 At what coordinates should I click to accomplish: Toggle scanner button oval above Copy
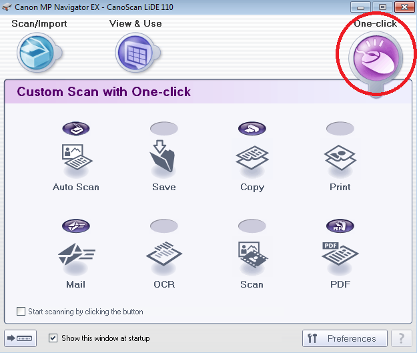click(x=252, y=129)
